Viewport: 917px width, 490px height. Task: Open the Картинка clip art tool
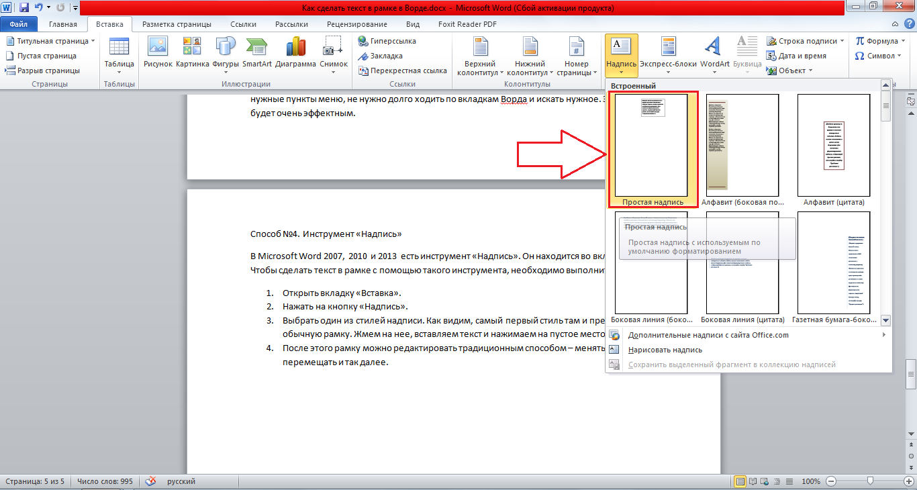[x=193, y=53]
